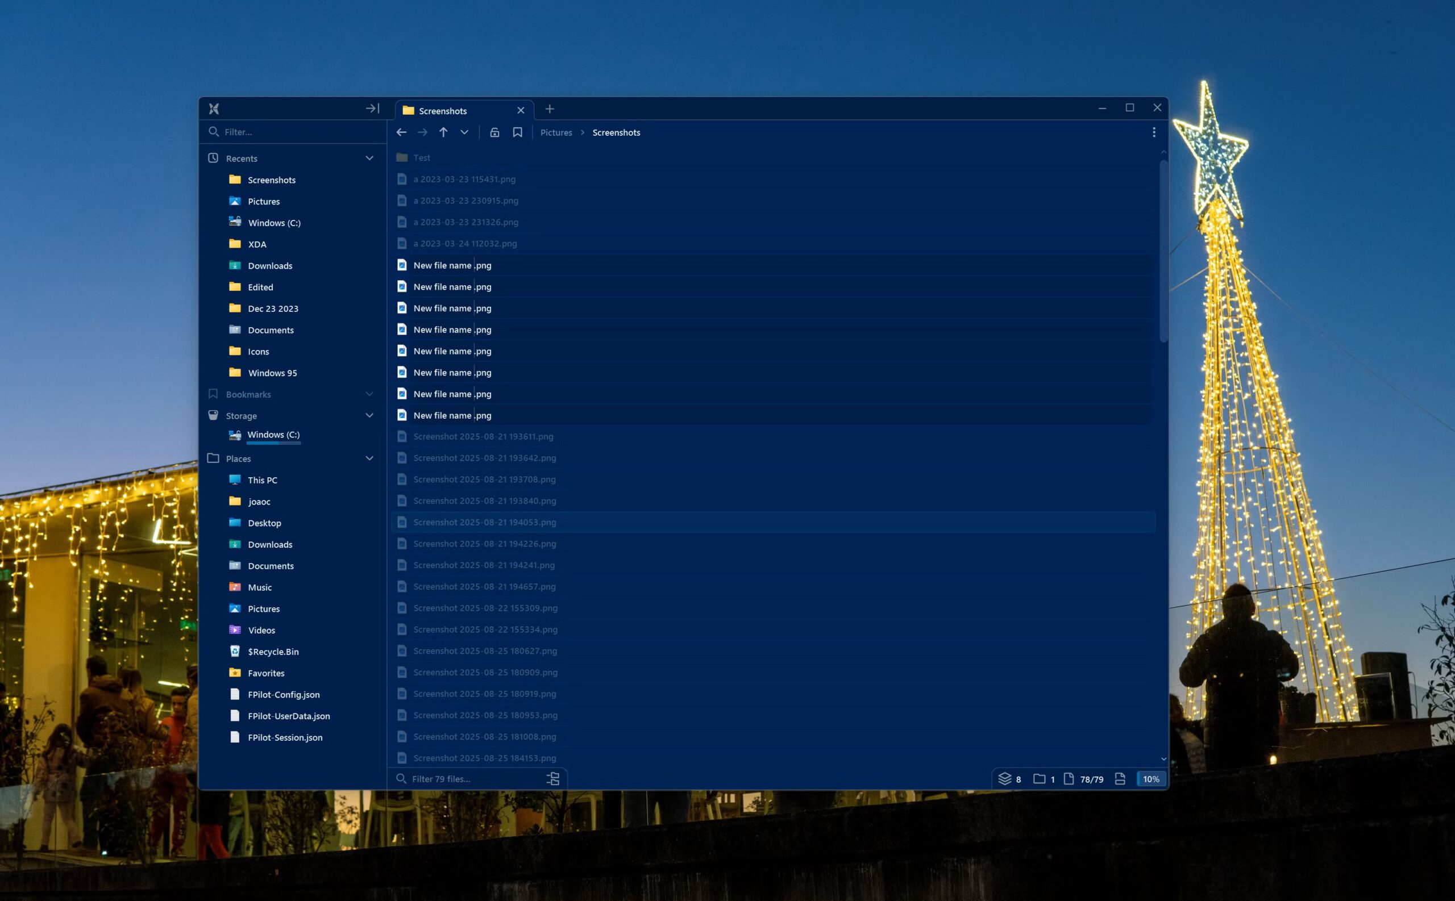The height and width of the screenshot is (901, 1455).
Task: Open Windows (C:) under Storage
Action: [x=273, y=435]
